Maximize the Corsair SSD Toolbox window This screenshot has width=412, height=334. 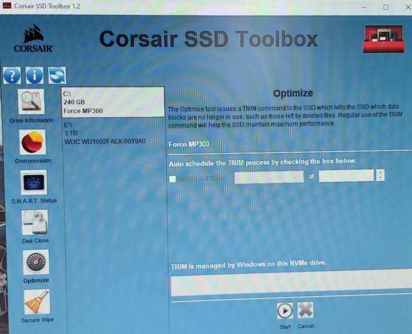click(386, 7)
